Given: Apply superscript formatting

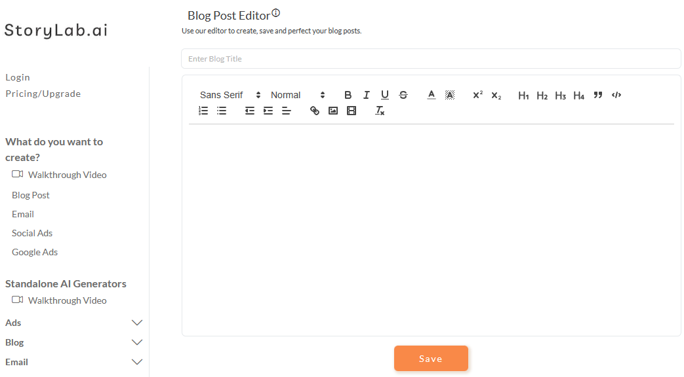Looking at the screenshot, I should (x=477, y=95).
